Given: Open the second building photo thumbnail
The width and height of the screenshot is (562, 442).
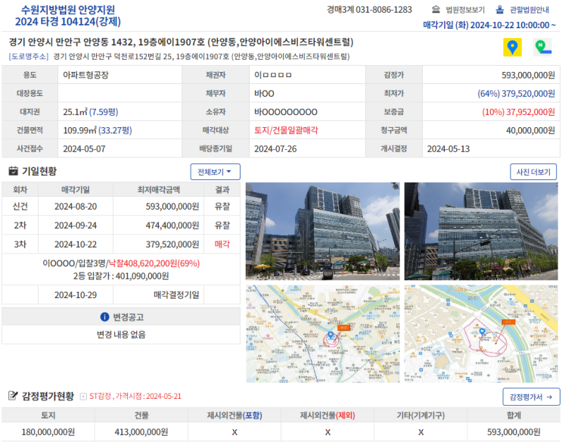Looking at the screenshot, I should (x=481, y=231).
